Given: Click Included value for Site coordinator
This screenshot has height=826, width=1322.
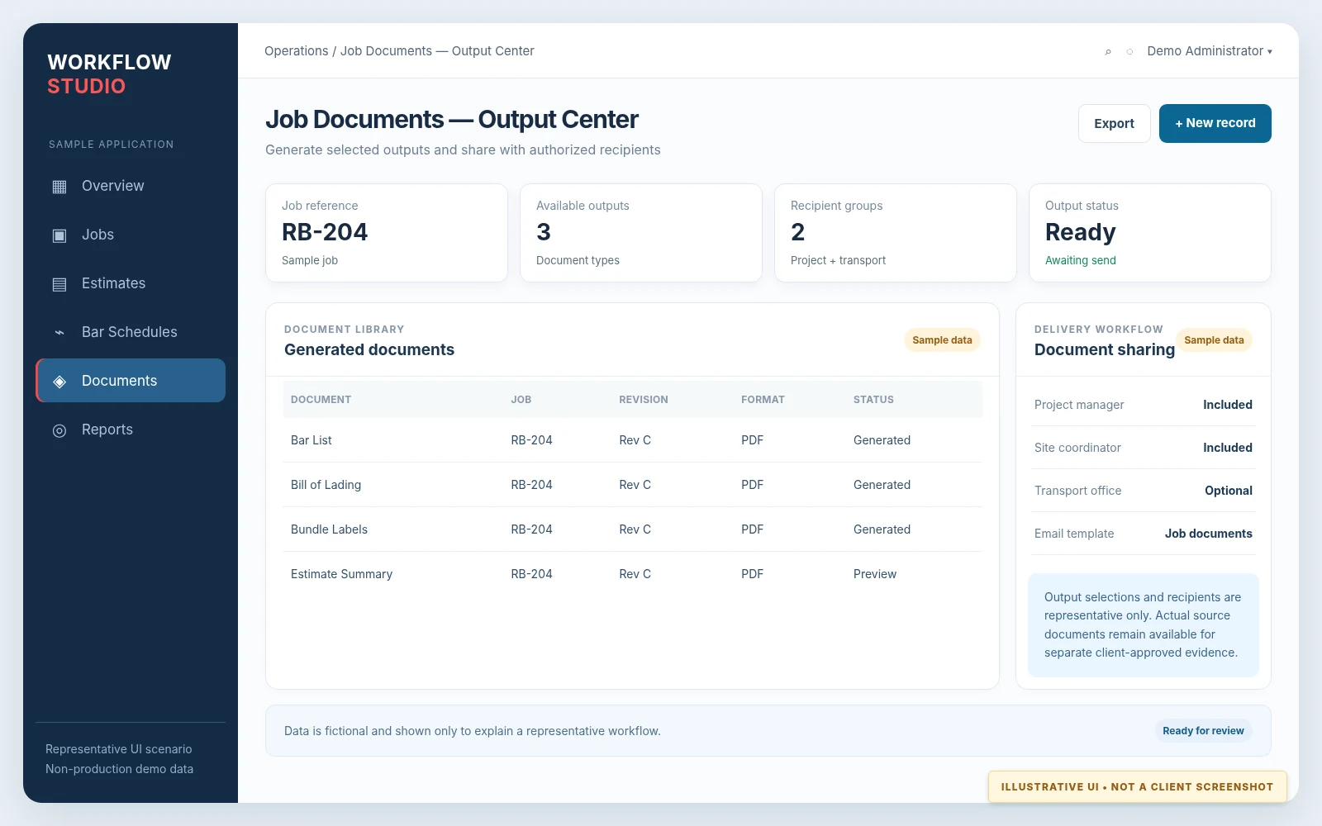Looking at the screenshot, I should point(1227,448).
